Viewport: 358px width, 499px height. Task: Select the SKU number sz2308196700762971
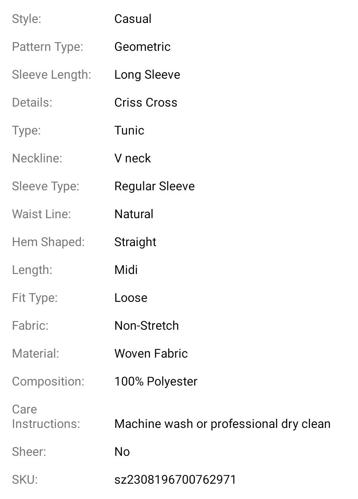[175, 480]
